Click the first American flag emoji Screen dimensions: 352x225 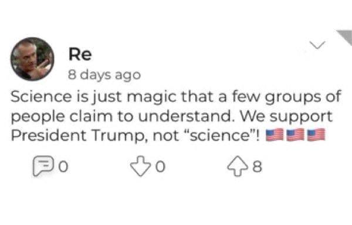click(x=275, y=135)
